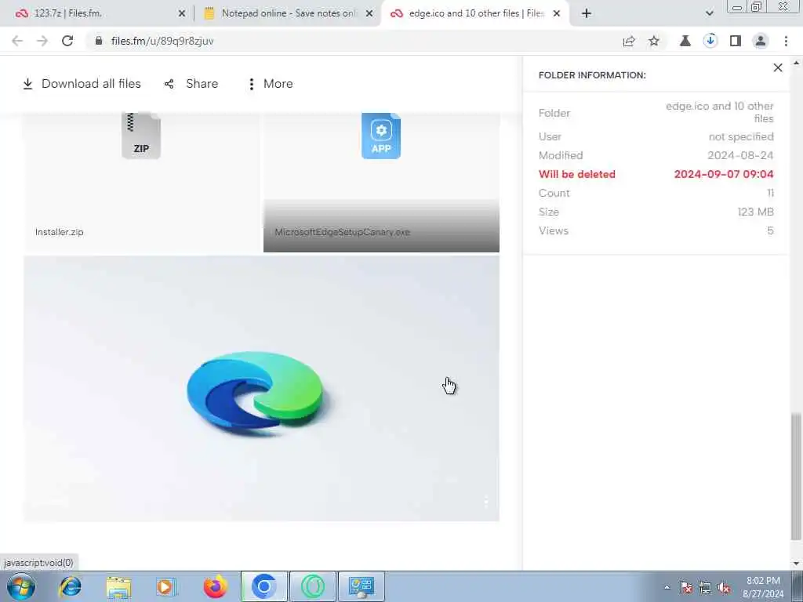Select the Installer.zip file name
Viewport: 803px width, 602px height.
click(x=60, y=232)
